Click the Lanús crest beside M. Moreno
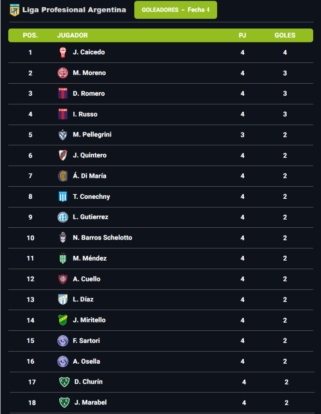This screenshot has width=321, height=414. click(63, 73)
